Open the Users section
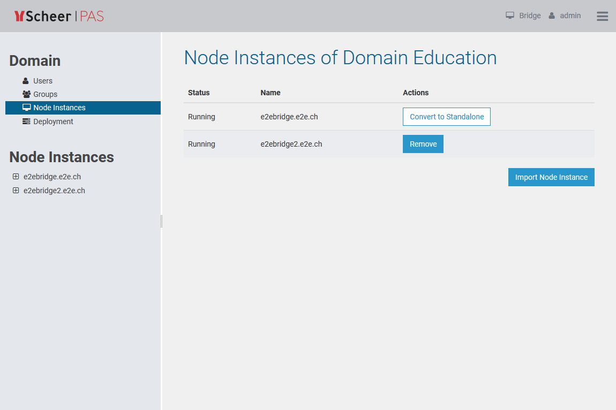616x410 pixels. (x=41, y=80)
